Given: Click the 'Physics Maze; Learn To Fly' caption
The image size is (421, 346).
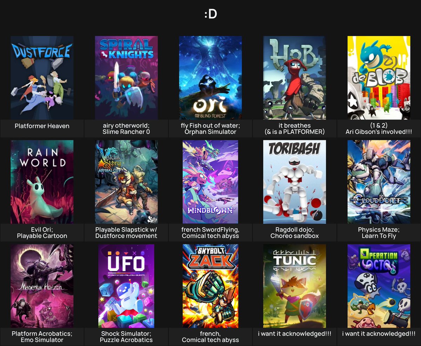Looking at the screenshot, I should coord(379,233).
